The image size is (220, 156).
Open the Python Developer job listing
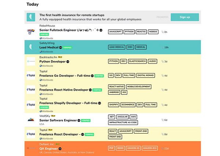click(52, 62)
